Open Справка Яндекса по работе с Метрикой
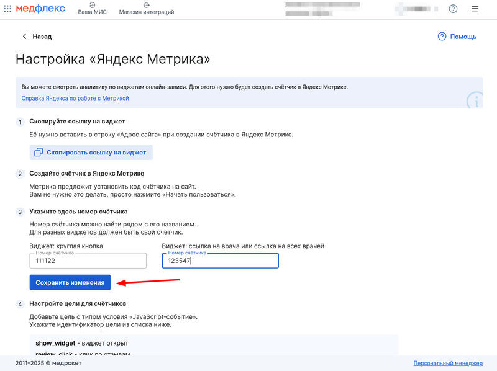 75,98
